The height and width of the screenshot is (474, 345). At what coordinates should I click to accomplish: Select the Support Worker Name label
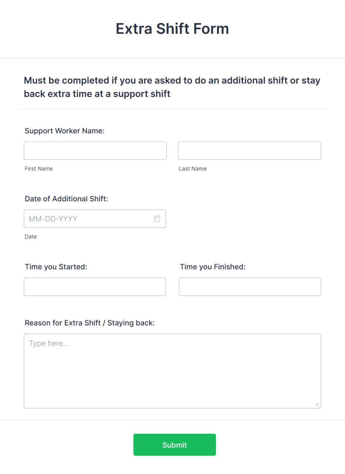(65, 131)
